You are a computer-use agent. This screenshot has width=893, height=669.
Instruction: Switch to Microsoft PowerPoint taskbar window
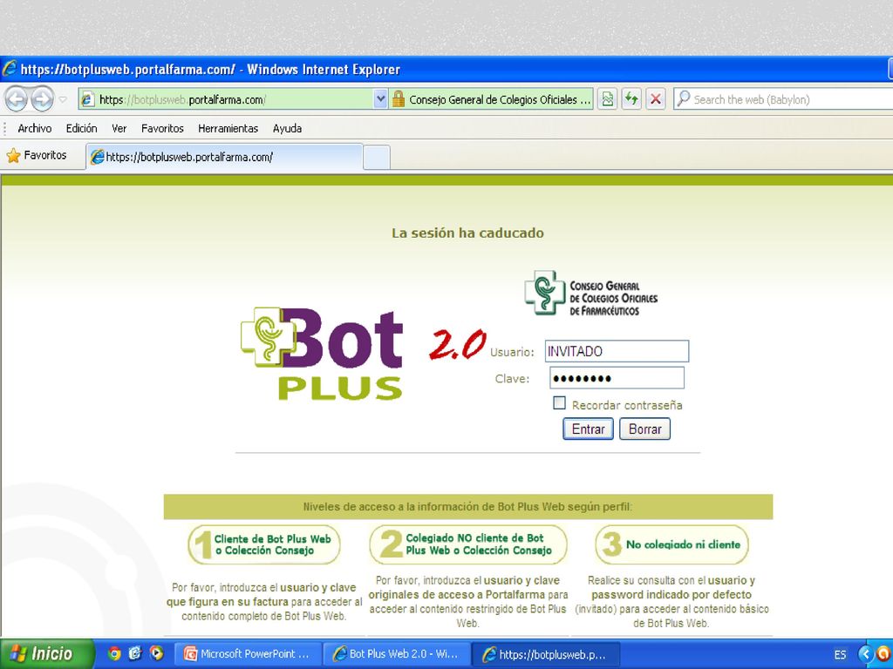click(249, 654)
